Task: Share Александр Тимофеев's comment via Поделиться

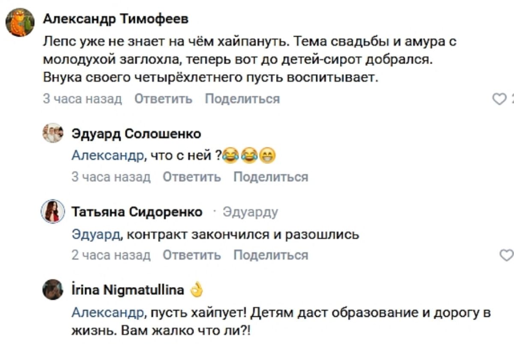Action: coord(242,99)
